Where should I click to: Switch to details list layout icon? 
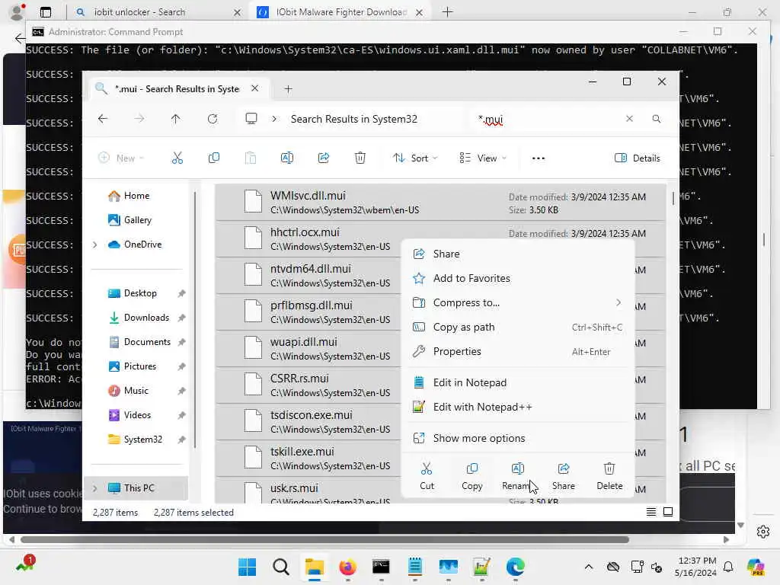pyautogui.click(x=651, y=512)
